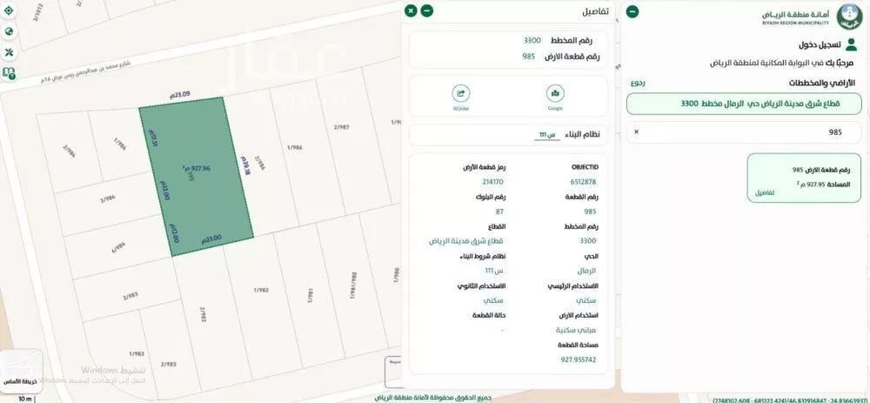Screen dimensions: 870x403
Task: Open the globe basemap layers icon
Action: pos(9,31)
